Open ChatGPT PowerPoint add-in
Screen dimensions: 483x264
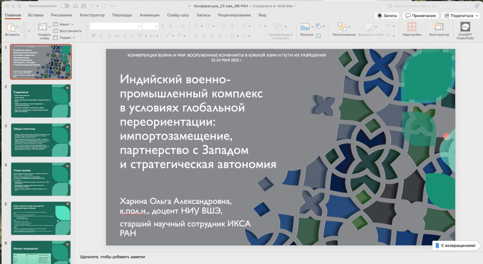(x=465, y=31)
